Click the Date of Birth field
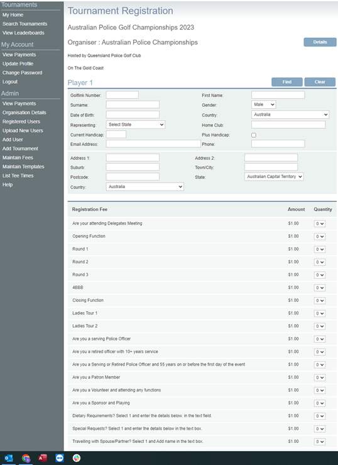338x465 pixels. point(133,115)
